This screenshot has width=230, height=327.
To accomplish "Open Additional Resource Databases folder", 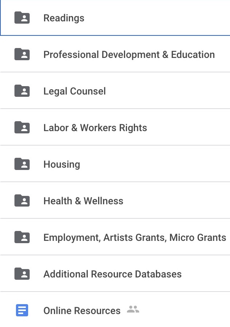I will tap(113, 274).
